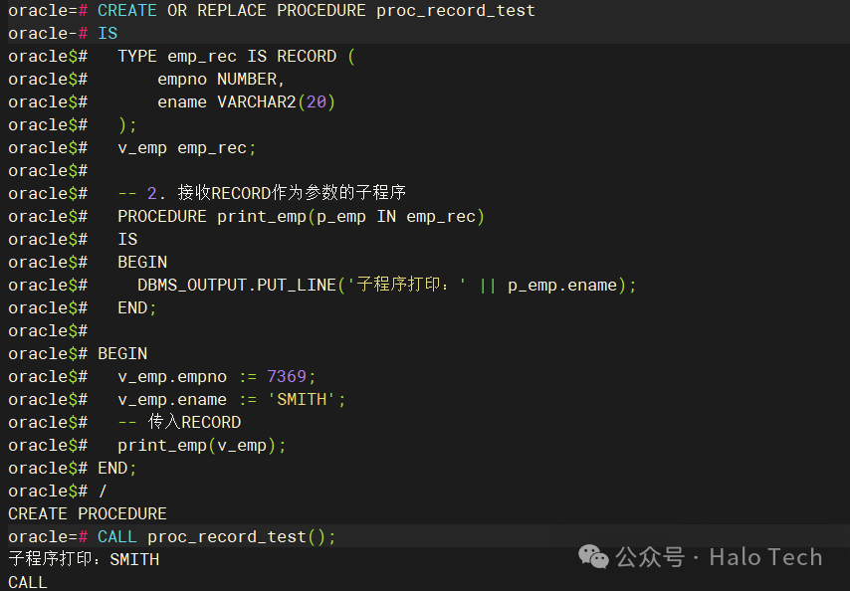
Task: Click the comment "-- 2. 接收RECORD作为参数的子程序"
Action: [262, 193]
